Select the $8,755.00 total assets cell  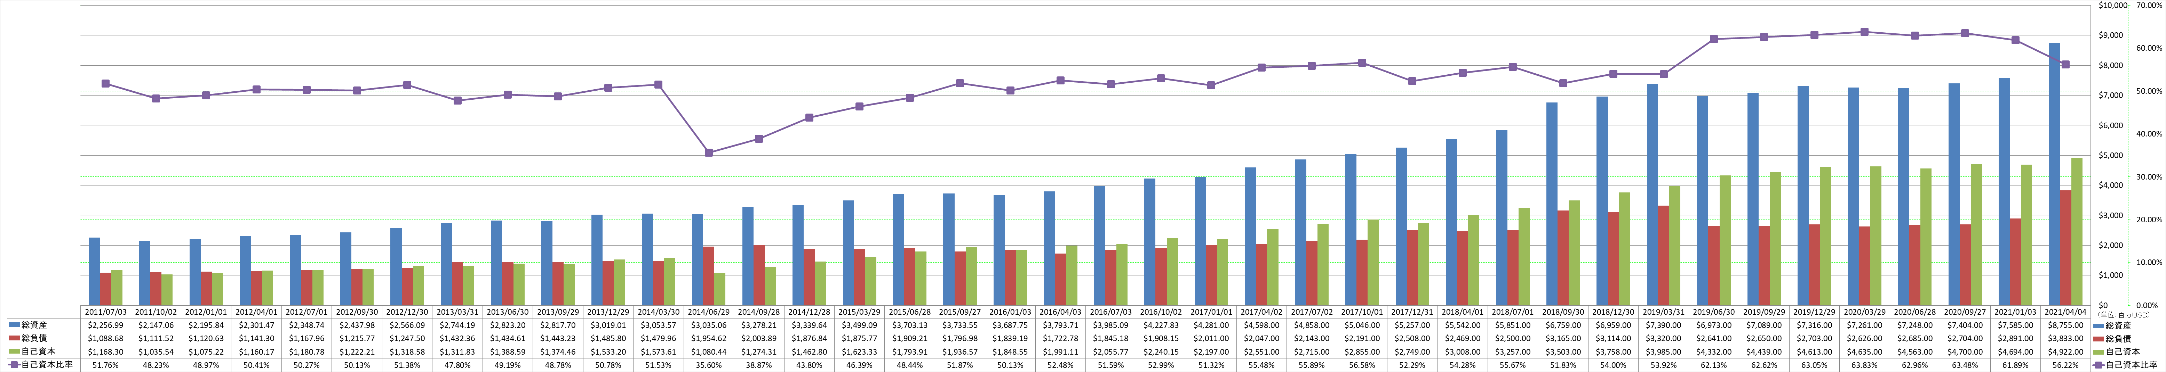click(x=2065, y=325)
